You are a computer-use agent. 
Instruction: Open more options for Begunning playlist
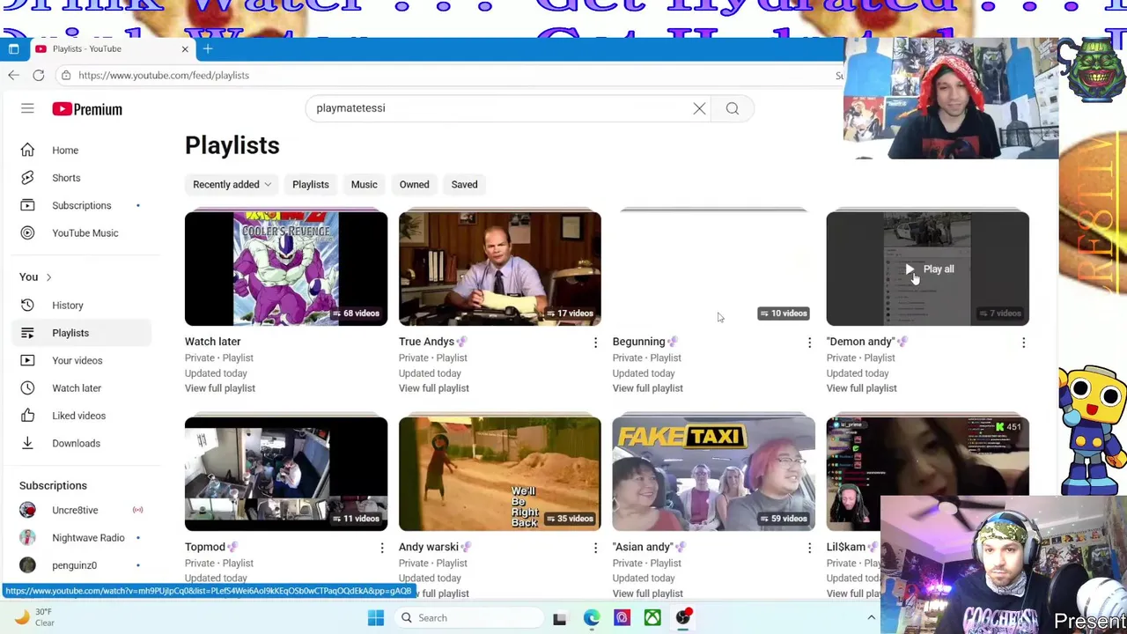click(x=809, y=343)
